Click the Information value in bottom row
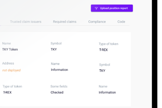The width and height of the screenshot is (162, 108). [x=107, y=92]
